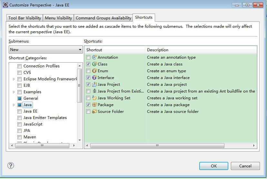Viewport: 267px width, 179px height.
Task: Select the Java EE category row
Action: (30, 111)
